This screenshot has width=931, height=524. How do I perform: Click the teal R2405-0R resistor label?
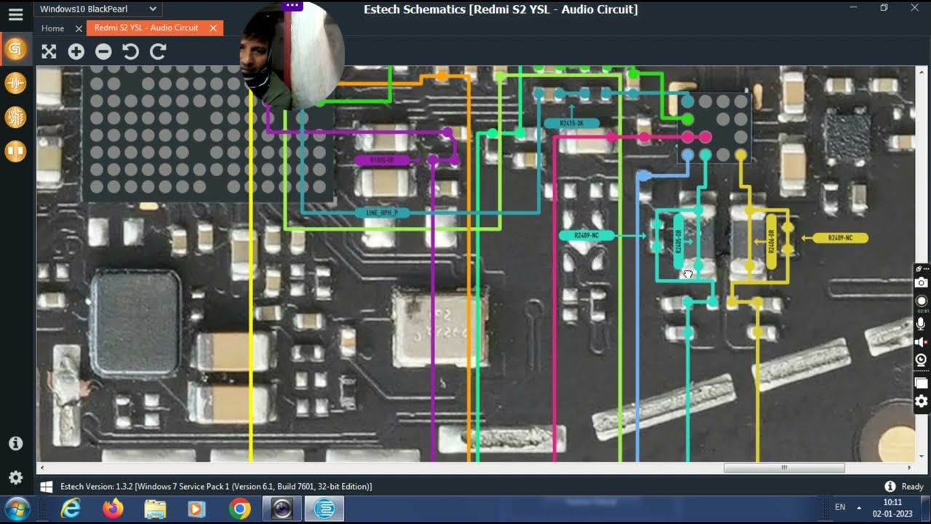point(679,242)
